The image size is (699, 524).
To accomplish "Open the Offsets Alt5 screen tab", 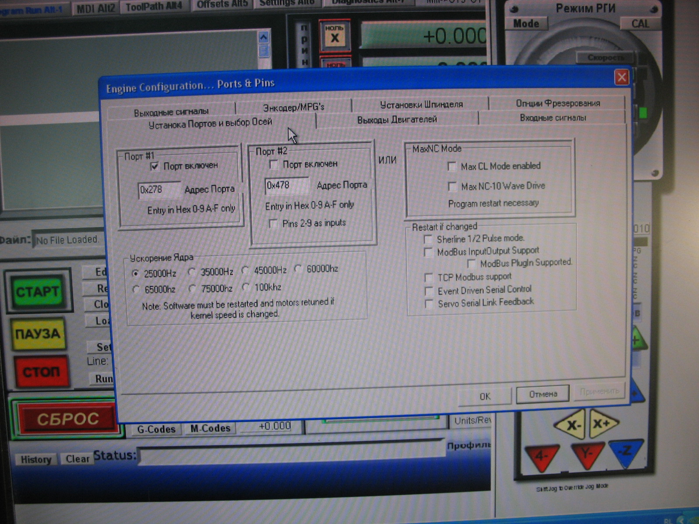I will pos(222,4).
